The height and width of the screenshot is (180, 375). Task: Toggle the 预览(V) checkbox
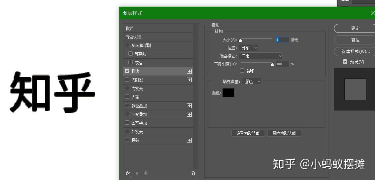(345, 62)
